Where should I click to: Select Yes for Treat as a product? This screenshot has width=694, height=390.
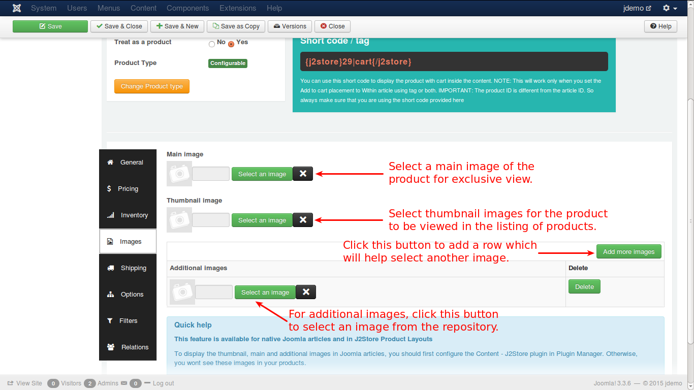(x=231, y=44)
